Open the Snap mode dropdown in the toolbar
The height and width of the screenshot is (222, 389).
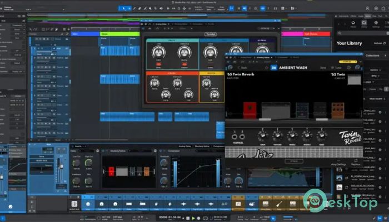pos(222,9)
